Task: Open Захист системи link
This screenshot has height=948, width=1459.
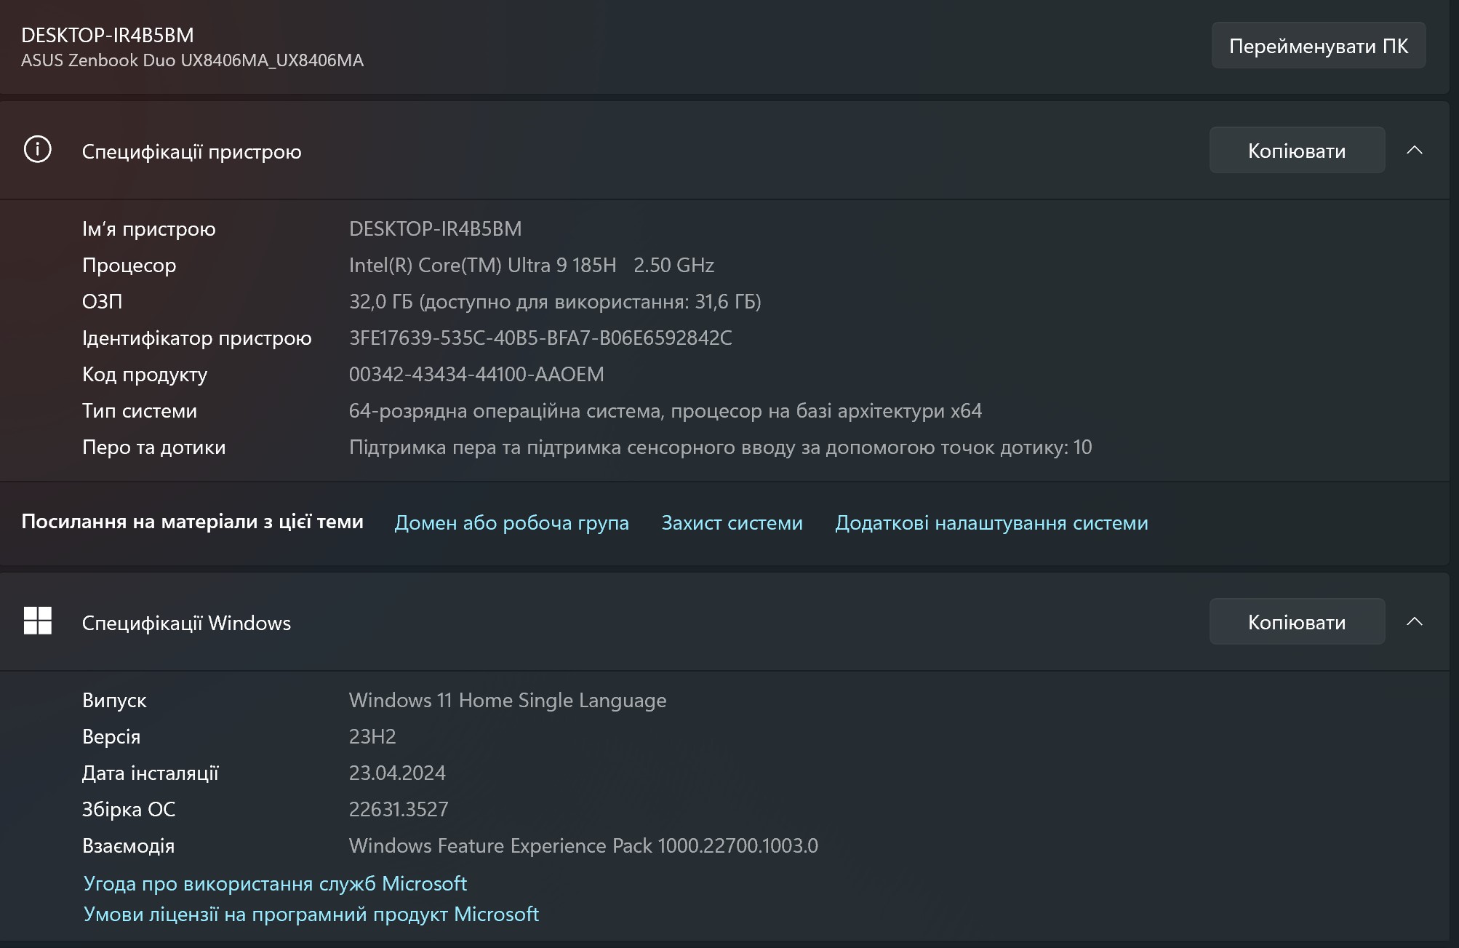Action: 732,522
